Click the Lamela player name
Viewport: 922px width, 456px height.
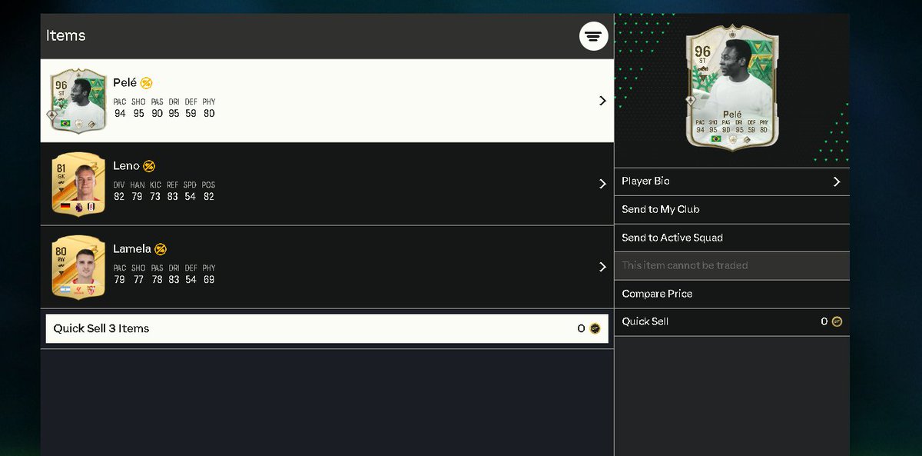click(132, 248)
